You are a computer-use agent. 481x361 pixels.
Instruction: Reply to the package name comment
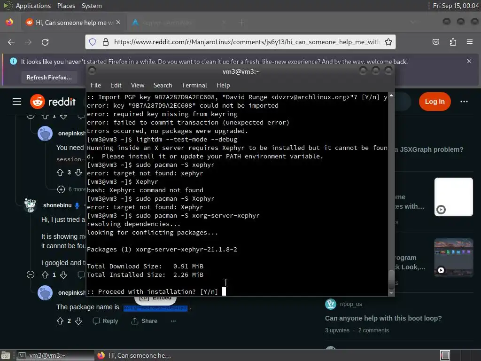click(x=105, y=321)
